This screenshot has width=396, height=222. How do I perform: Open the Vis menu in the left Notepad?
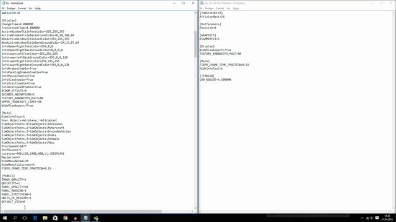coord(30,8)
